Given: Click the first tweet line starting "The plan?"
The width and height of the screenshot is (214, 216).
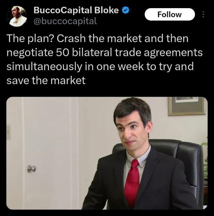Looking at the screenshot, I should click(x=98, y=39).
